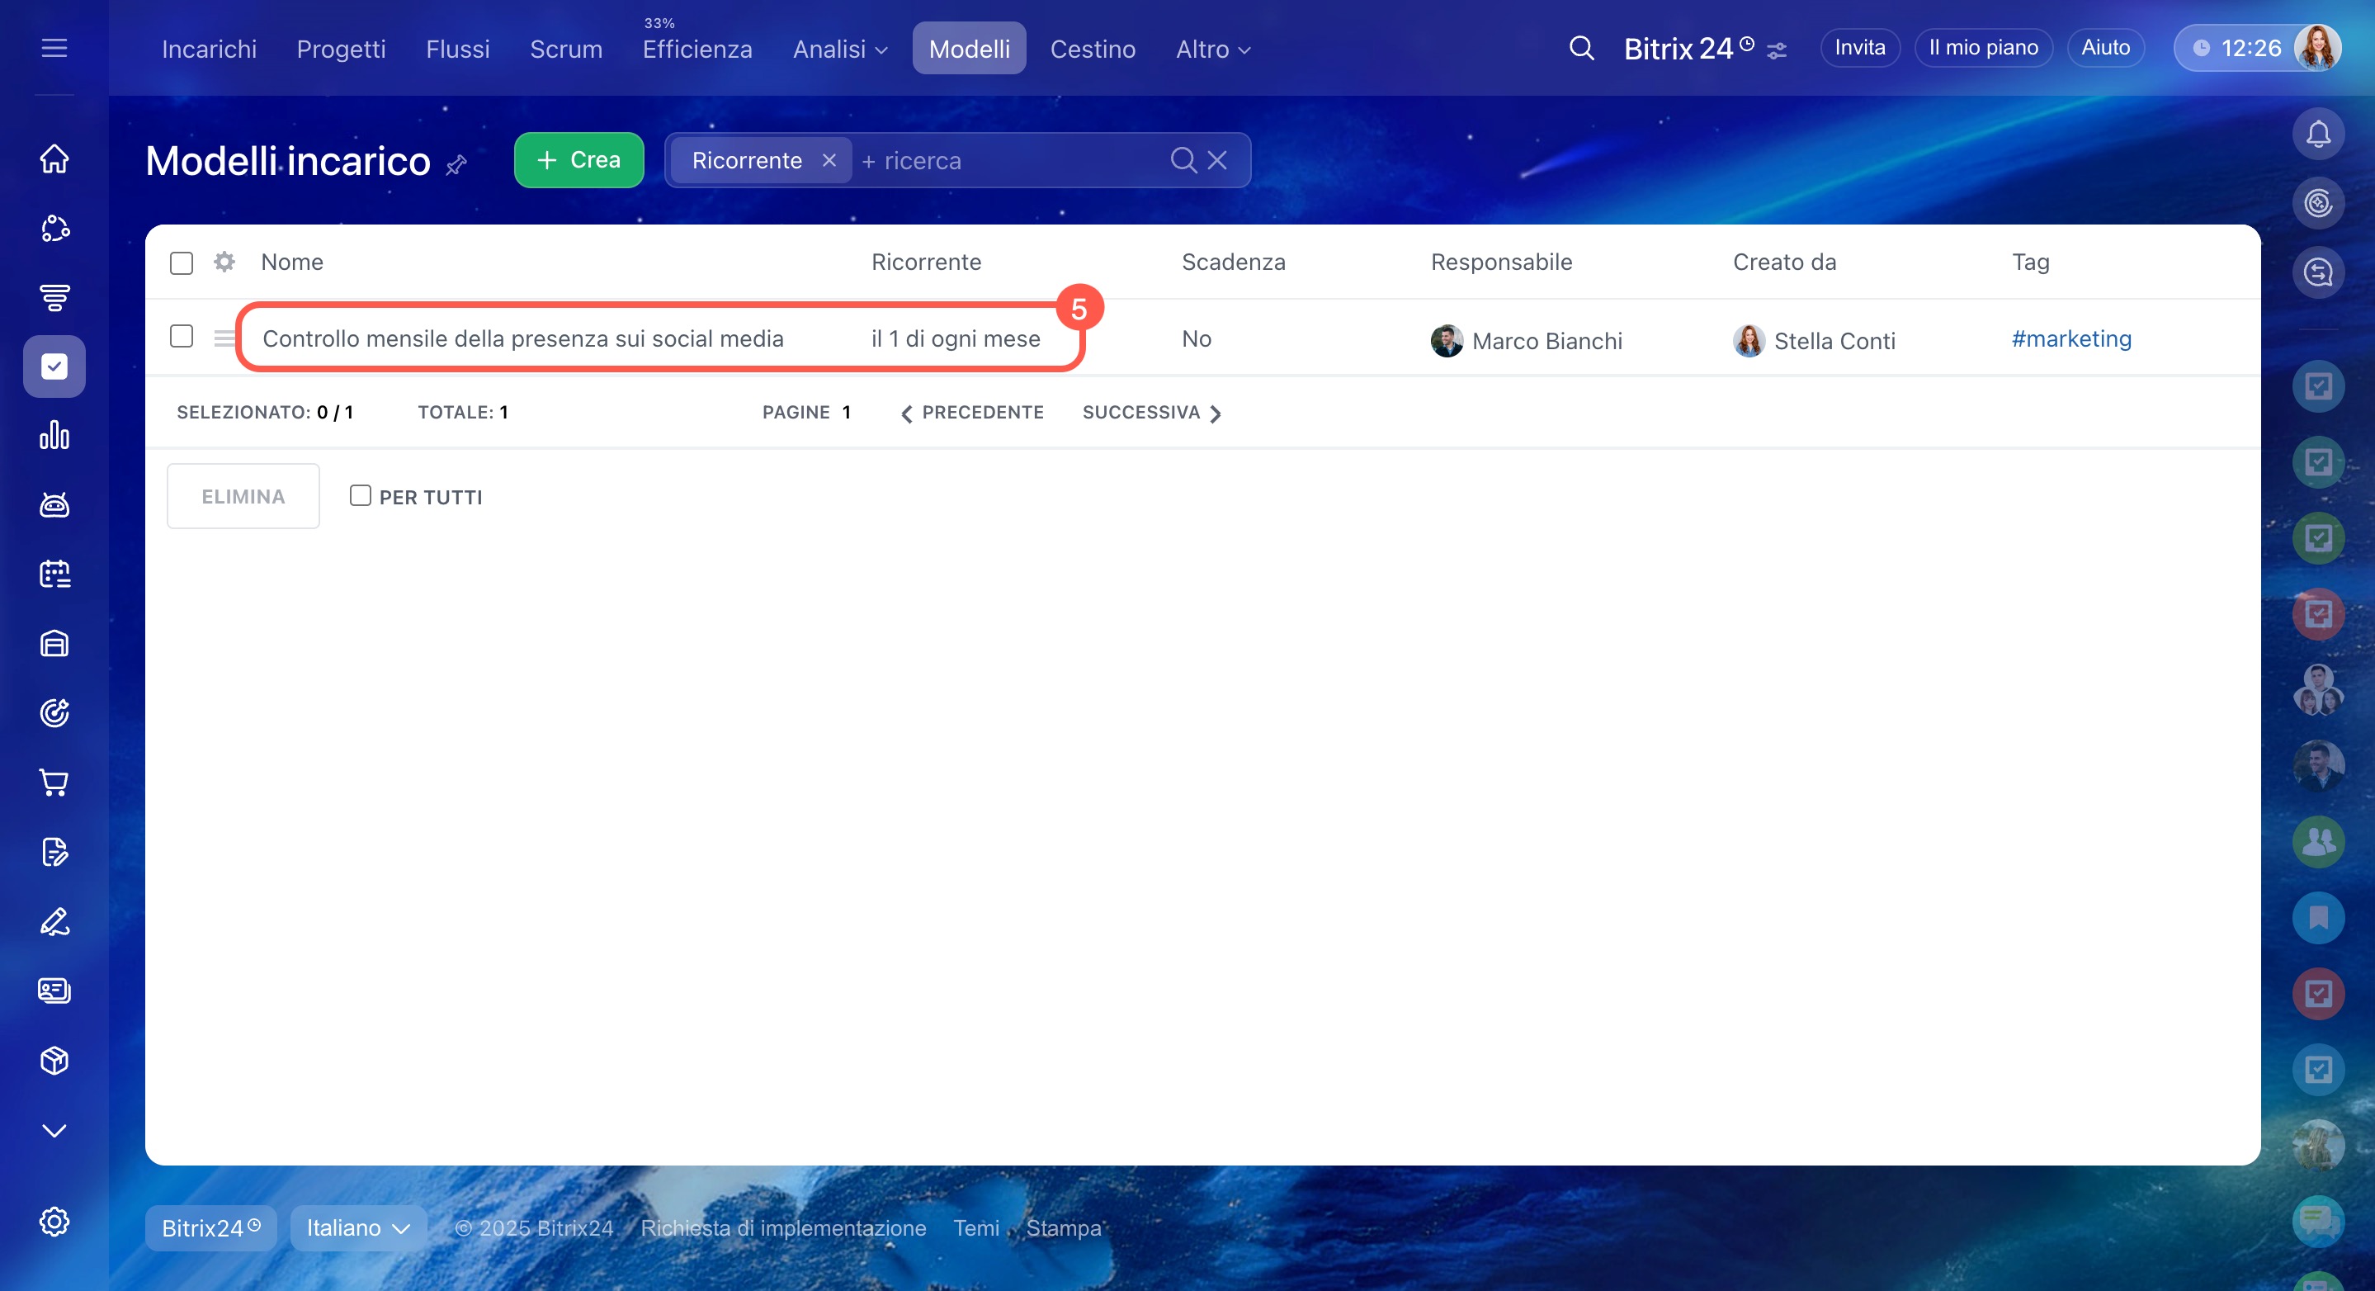Expand the Altro dropdown menu
The height and width of the screenshot is (1291, 2375).
coord(1212,49)
